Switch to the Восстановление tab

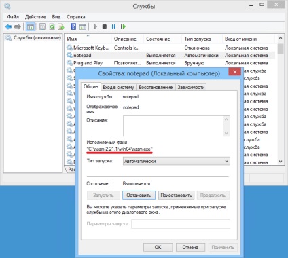(156, 87)
